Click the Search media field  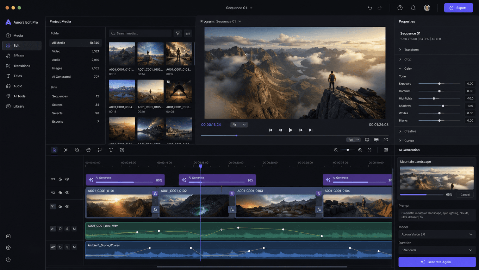click(140, 33)
